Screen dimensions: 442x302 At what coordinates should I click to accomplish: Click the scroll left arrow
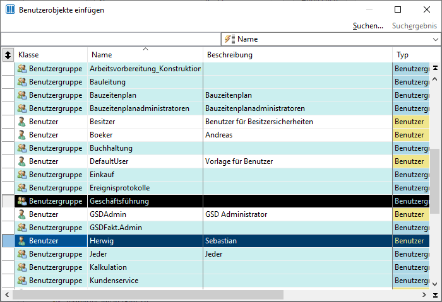point(7,294)
